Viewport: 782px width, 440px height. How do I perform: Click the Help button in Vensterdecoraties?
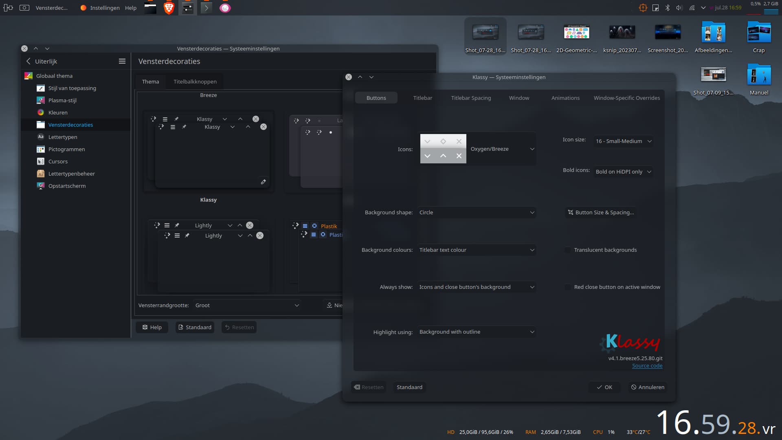pyautogui.click(x=152, y=327)
